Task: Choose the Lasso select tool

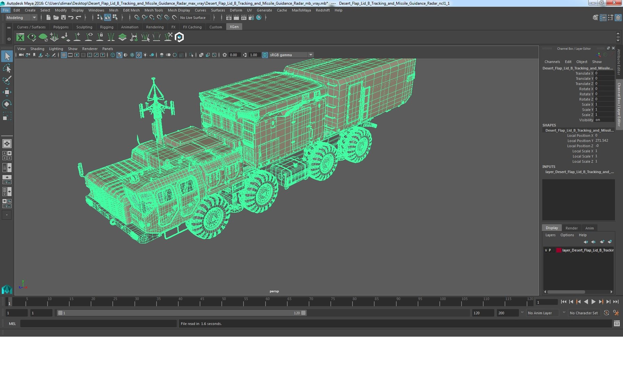Action: pos(7,68)
